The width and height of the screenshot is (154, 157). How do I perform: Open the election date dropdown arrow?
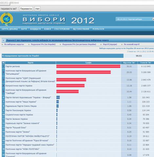153,19
